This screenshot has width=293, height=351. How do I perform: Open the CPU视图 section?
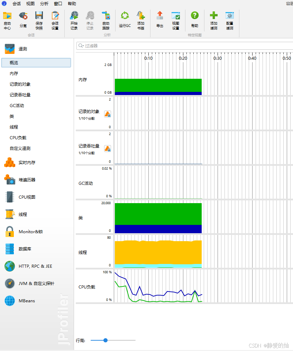coord(20,197)
